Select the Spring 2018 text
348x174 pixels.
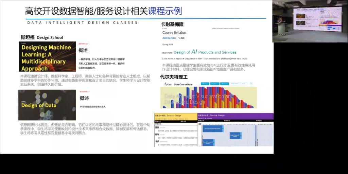[x=168, y=45]
